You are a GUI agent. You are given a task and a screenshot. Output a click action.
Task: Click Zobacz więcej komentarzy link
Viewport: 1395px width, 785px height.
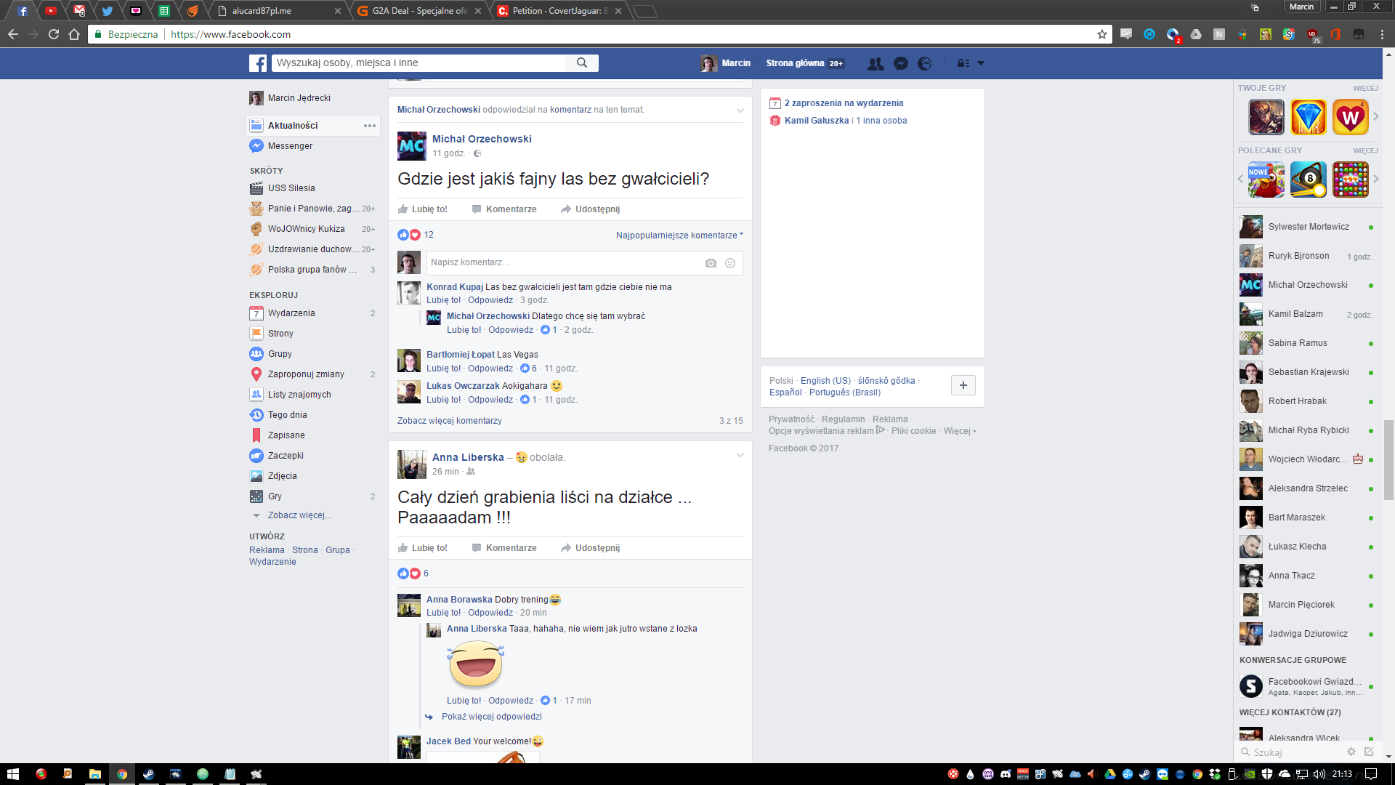click(x=449, y=421)
